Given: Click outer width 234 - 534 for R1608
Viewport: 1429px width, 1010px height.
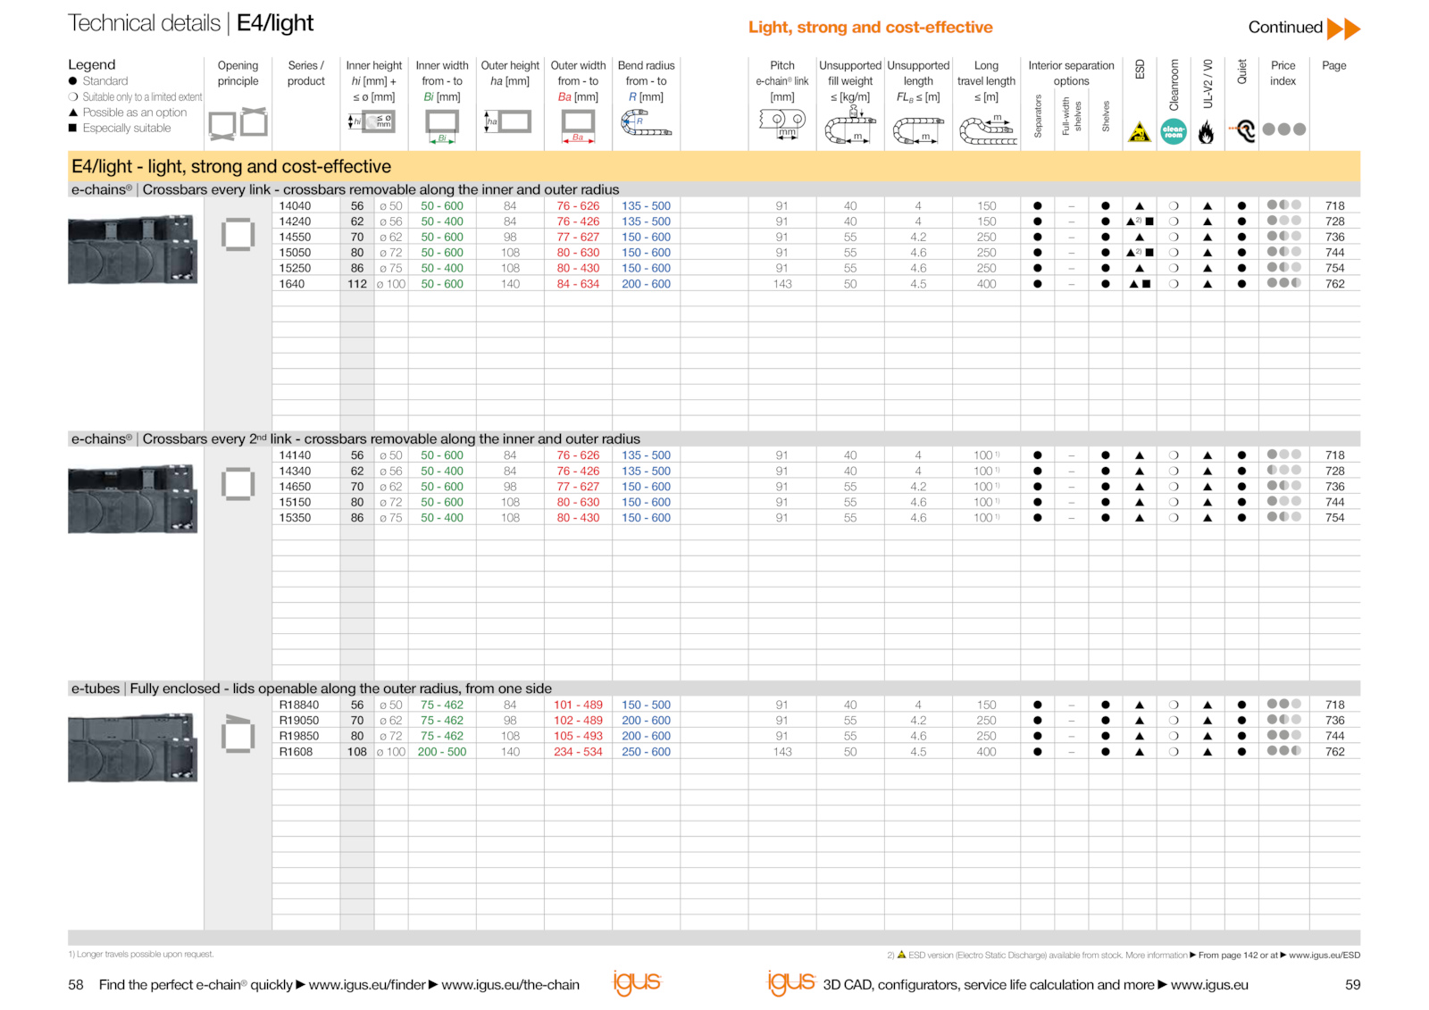Looking at the screenshot, I should 578,752.
